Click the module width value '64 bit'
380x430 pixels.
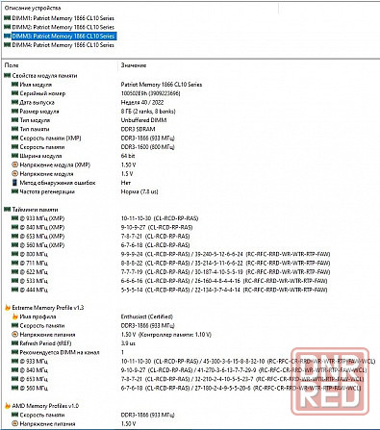(x=128, y=156)
